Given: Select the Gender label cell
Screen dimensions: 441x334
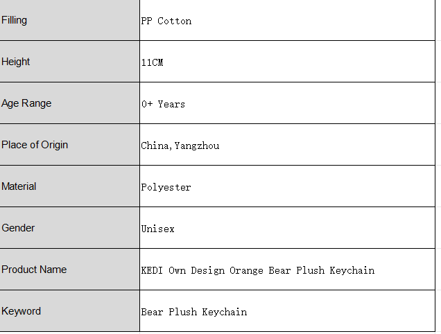Looking at the screenshot, I should click(x=69, y=228).
